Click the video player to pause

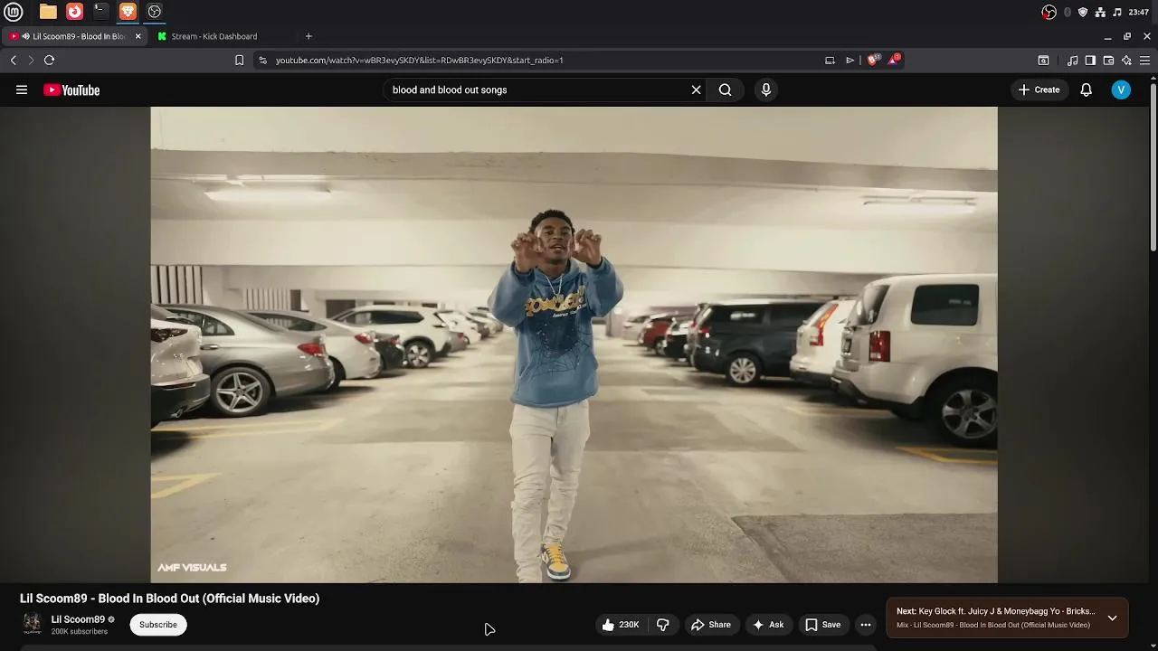pyautogui.click(x=574, y=344)
